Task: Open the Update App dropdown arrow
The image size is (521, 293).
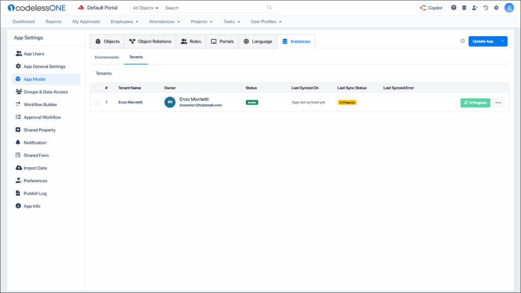Action: [x=503, y=41]
